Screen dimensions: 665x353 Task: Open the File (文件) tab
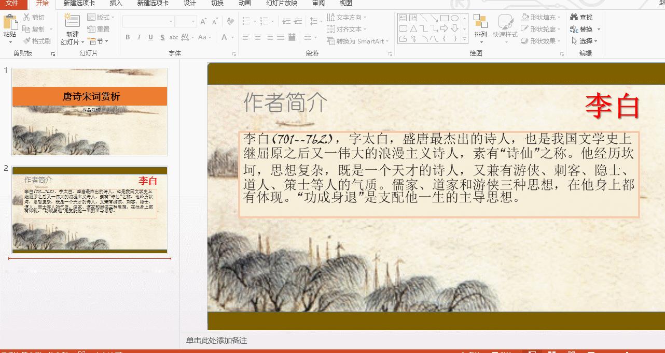click(11, 3)
